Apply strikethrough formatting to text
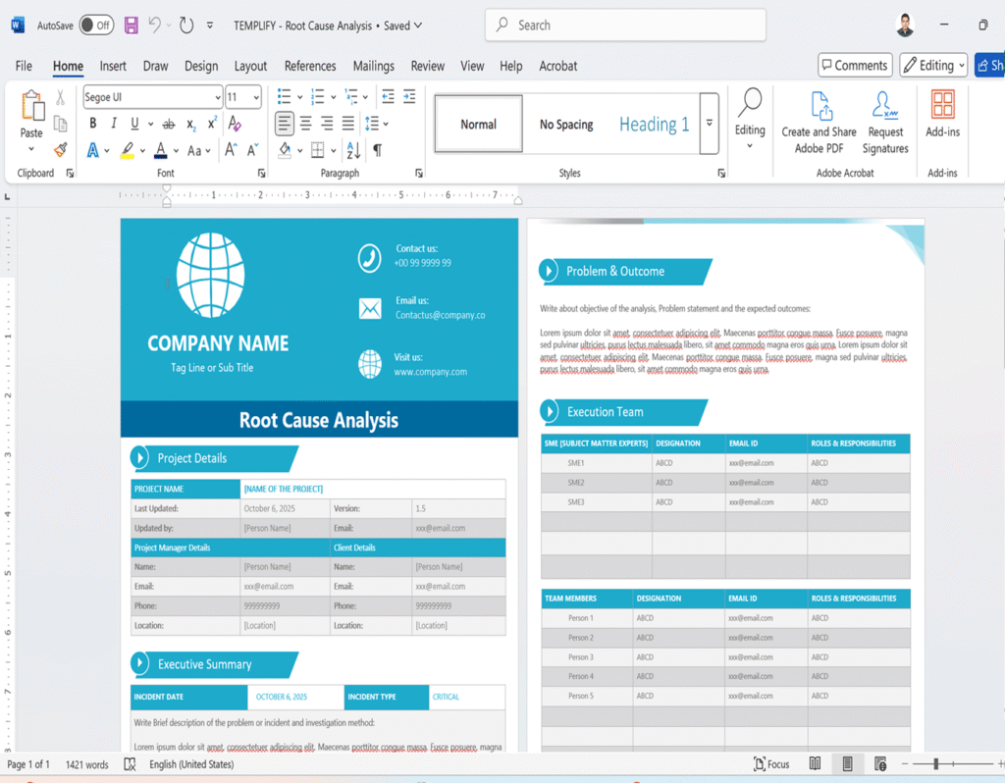 click(x=169, y=124)
